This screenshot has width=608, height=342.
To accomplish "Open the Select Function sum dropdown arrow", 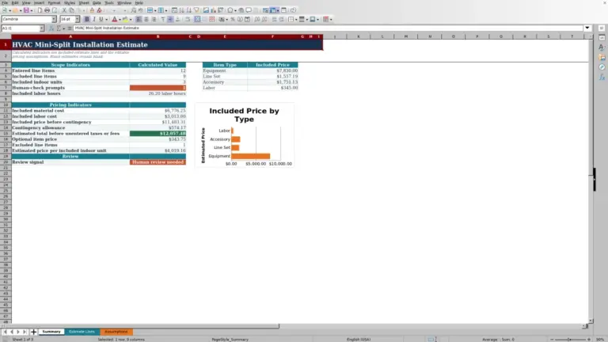I will [63, 28].
